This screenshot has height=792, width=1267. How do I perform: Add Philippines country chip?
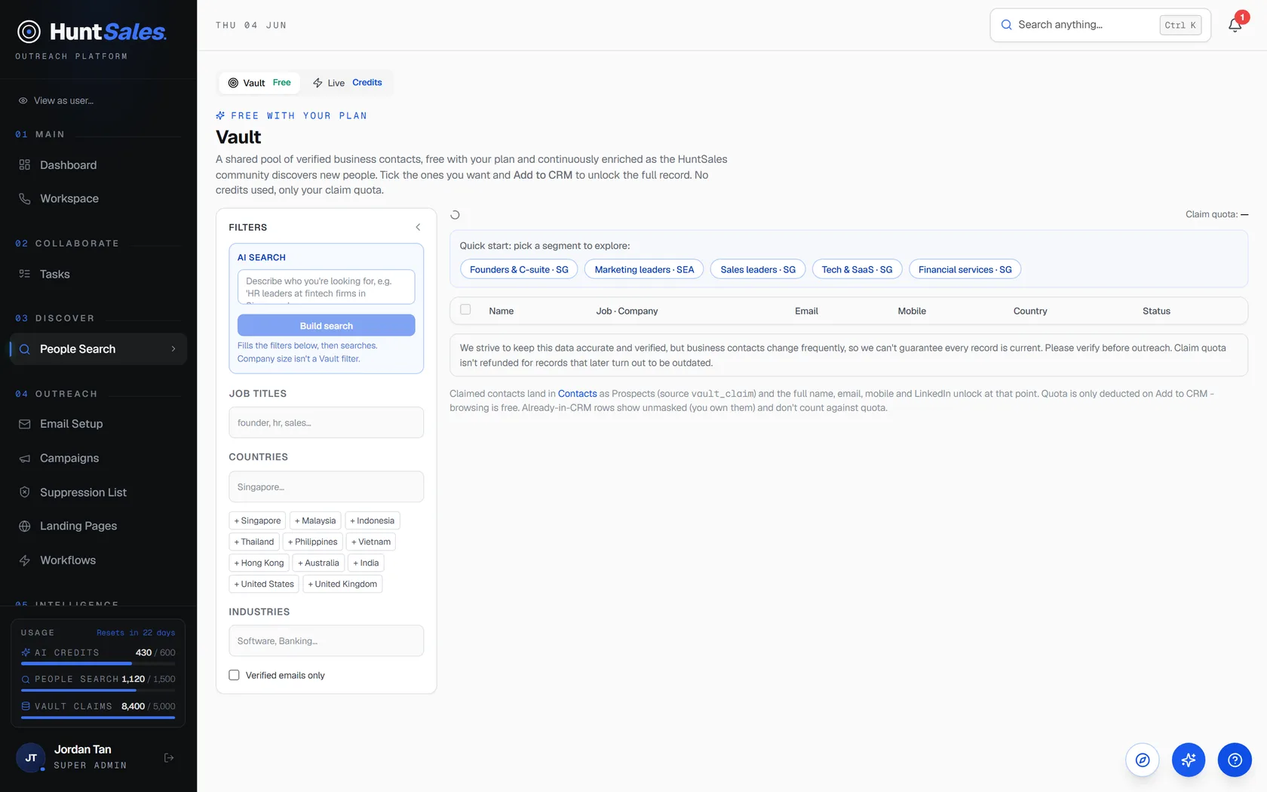[312, 542]
